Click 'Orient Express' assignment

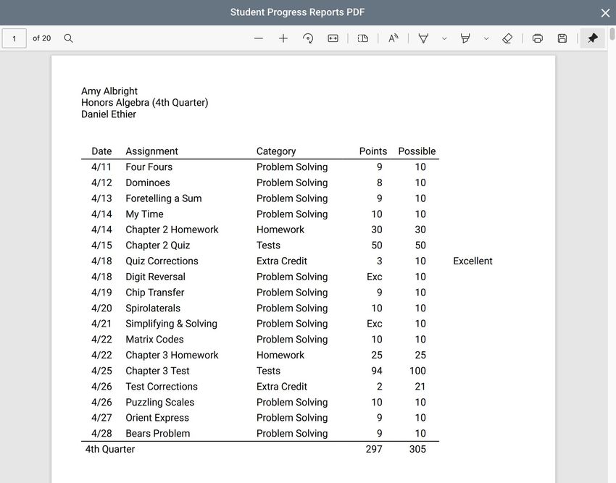157,418
